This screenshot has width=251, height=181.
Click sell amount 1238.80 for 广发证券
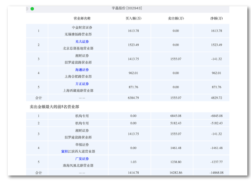(x=176, y=162)
